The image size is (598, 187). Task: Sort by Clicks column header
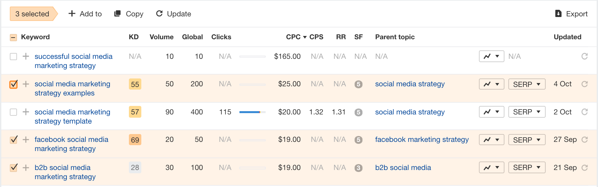(221, 37)
